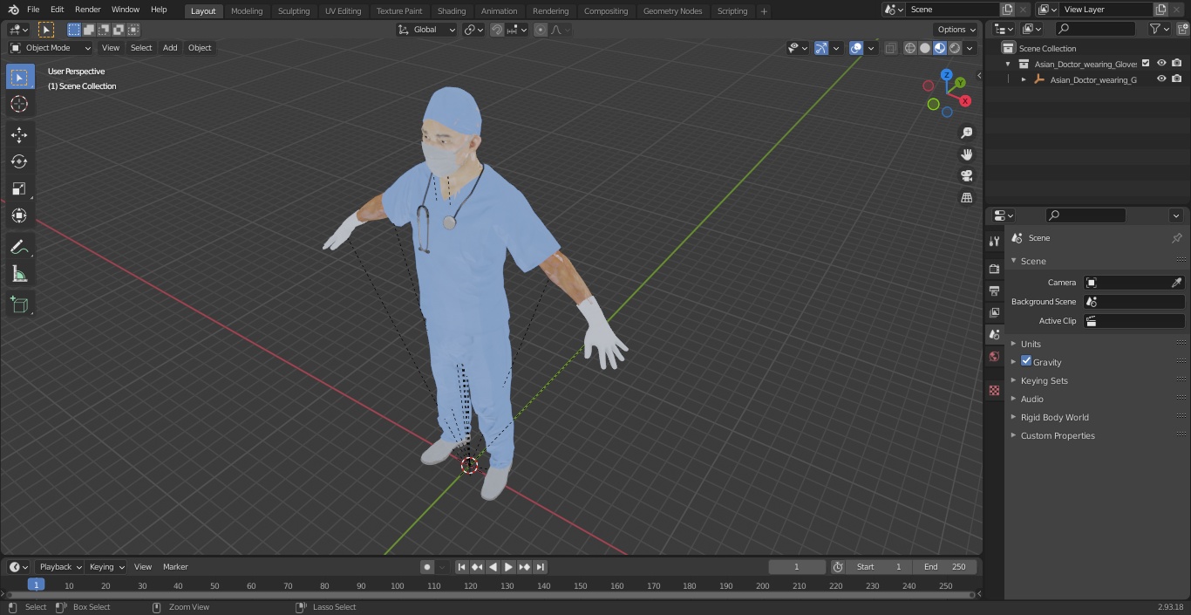Toggle viewport visibility of Asian_Doctor_wearing_G object

(x=1161, y=79)
